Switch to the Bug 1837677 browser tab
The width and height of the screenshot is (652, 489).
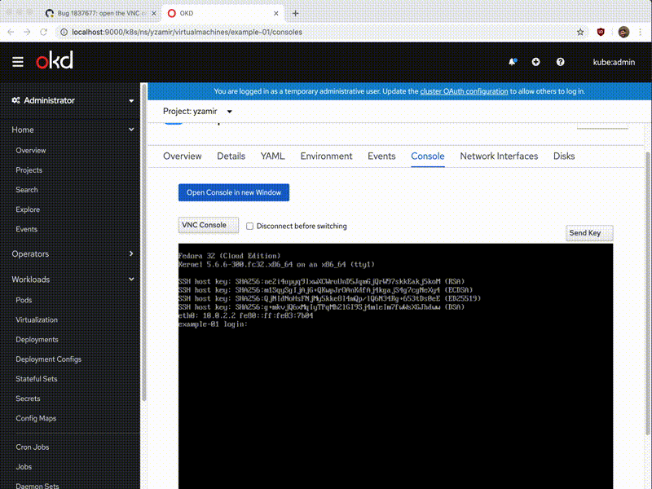[99, 13]
